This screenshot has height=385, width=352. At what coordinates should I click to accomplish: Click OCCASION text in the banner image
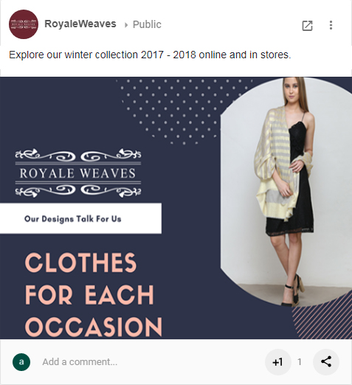[94, 327]
